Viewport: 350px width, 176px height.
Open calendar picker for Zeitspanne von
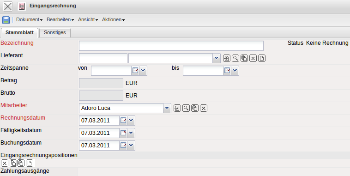coord(135,71)
